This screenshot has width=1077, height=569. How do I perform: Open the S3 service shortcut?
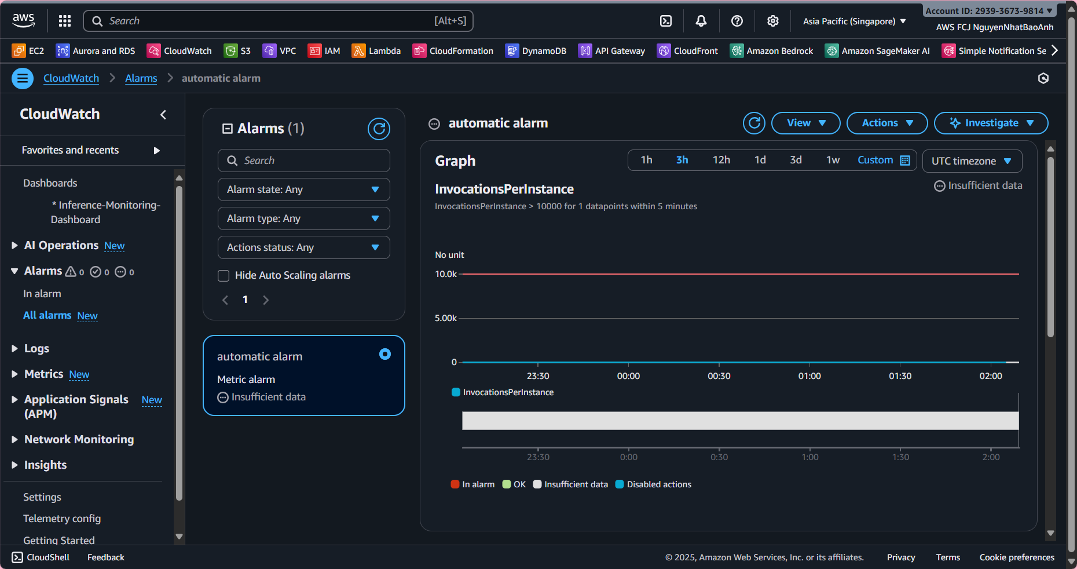[237, 51]
